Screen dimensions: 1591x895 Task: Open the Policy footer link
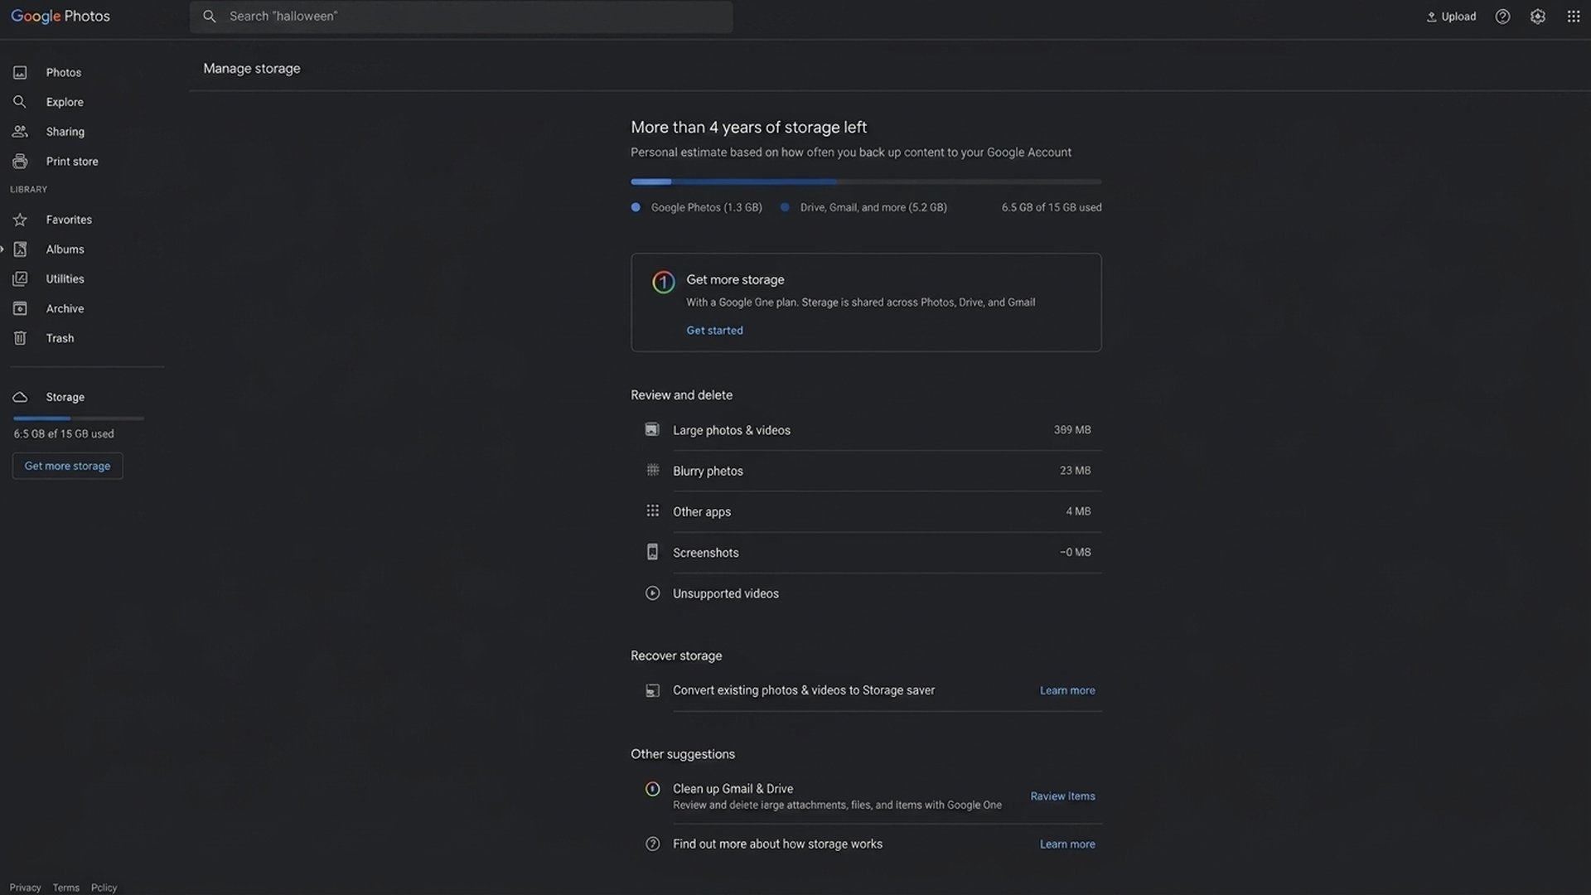click(x=104, y=888)
